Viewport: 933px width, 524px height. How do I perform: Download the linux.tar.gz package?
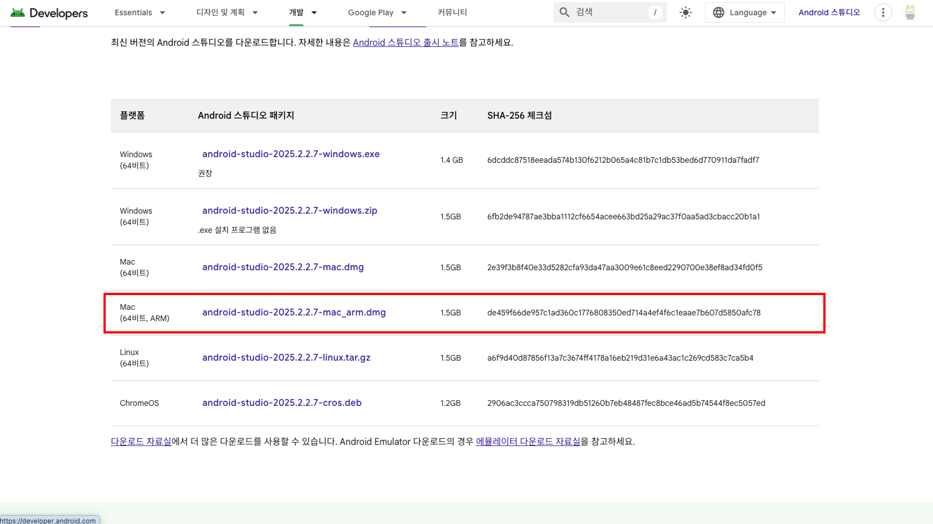click(286, 358)
